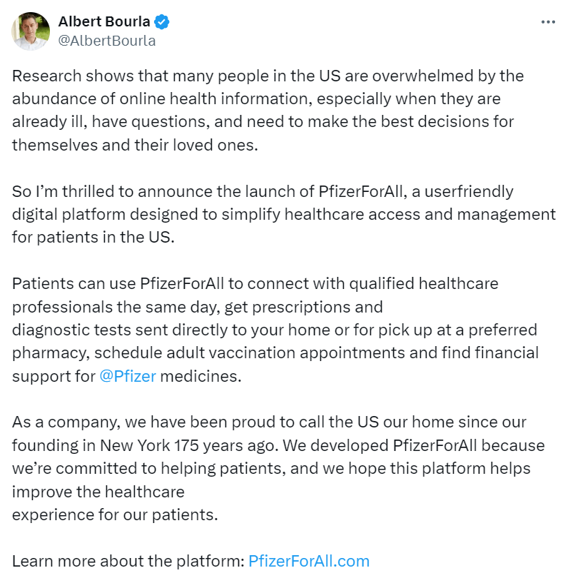The width and height of the screenshot is (570, 583).
Task: Click Albert Bourla's profile photo
Action: click(x=31, y=31)
